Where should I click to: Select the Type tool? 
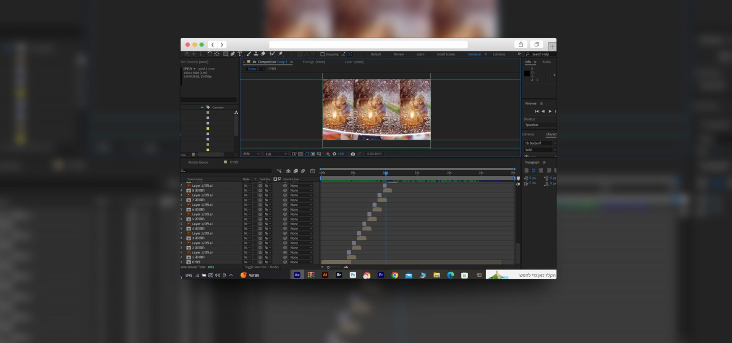click(240, 54)
